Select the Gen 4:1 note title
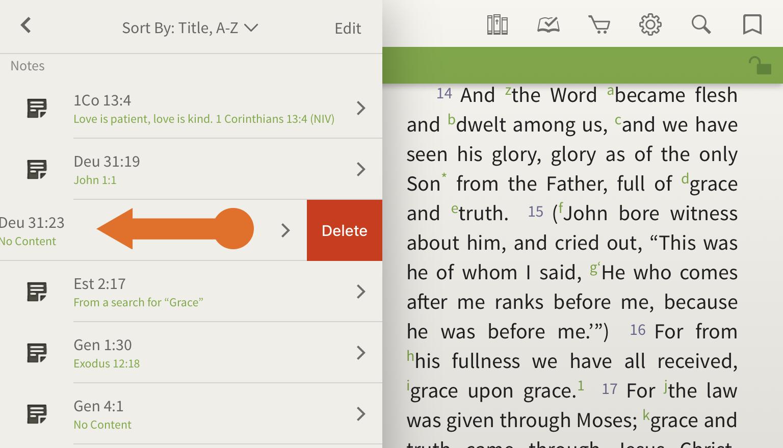Image resolution: width=783 pixels, height=448 pixels. pyautogui.click(x=98, y=406)
